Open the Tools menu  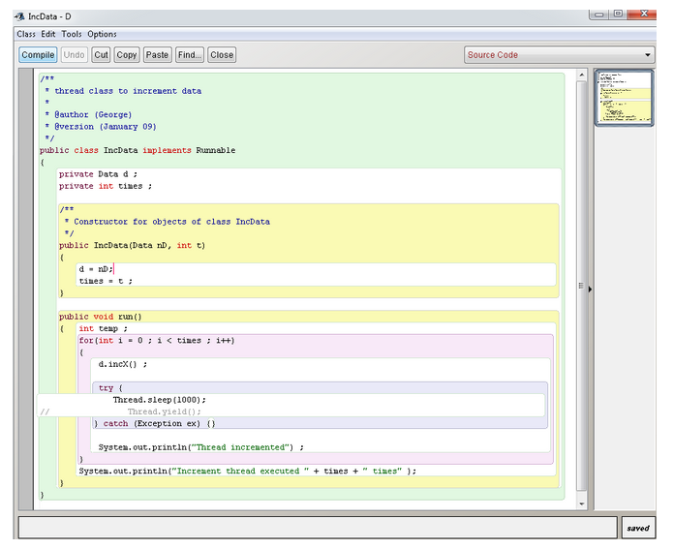coord(72,34)
